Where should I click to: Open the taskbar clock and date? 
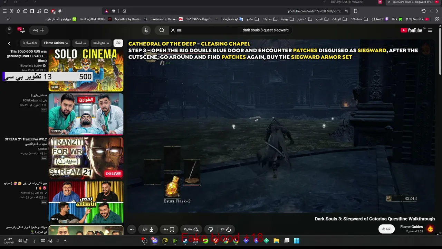[x=9, y=241]
